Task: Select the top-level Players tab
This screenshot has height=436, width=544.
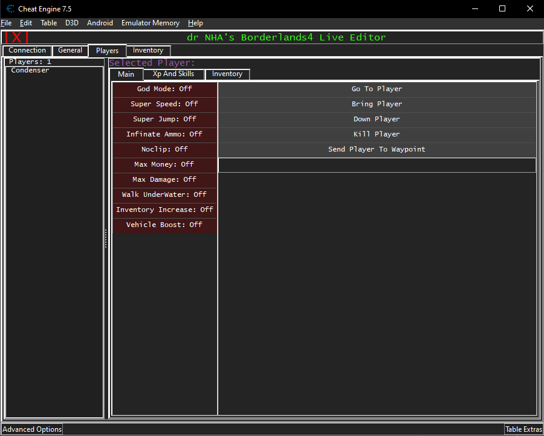Action: (107, 51)
